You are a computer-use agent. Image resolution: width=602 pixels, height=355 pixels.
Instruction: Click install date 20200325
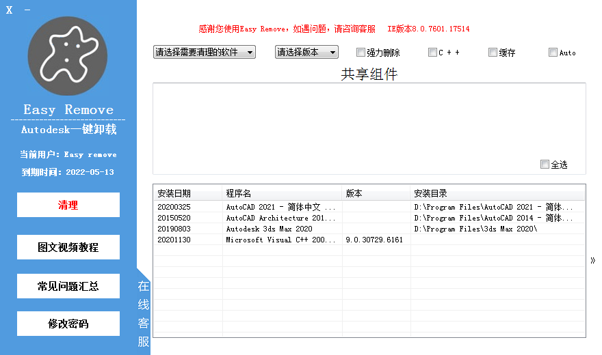pos(174,207)
